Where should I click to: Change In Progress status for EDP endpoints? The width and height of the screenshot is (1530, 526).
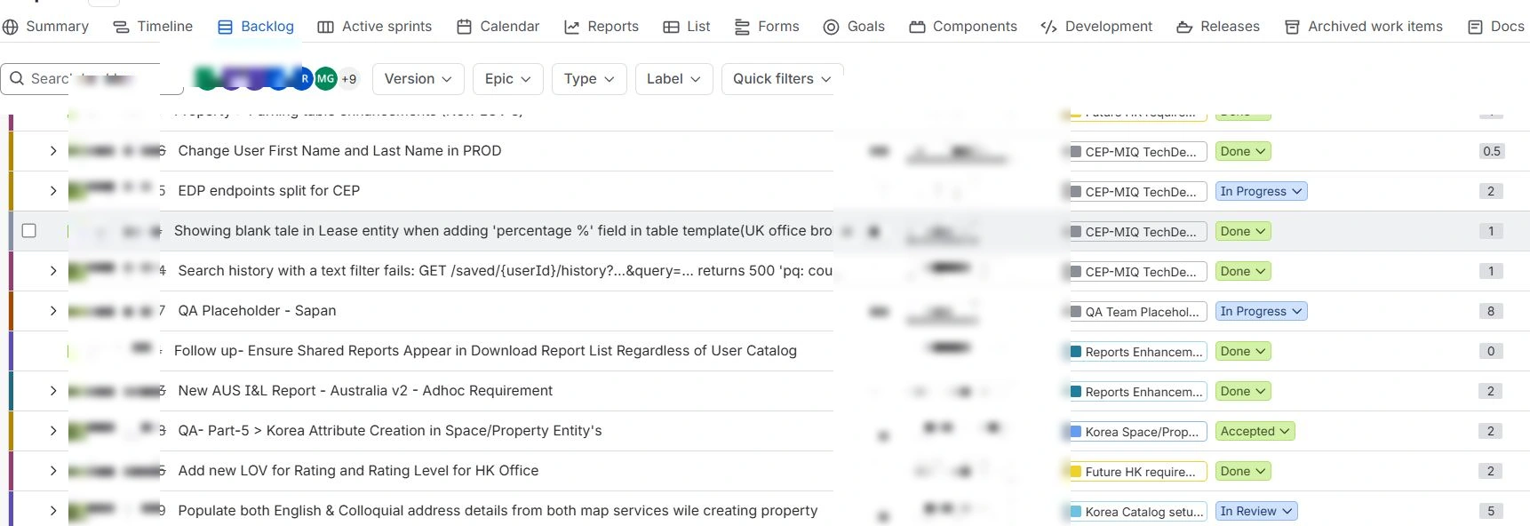(1261, 191)
